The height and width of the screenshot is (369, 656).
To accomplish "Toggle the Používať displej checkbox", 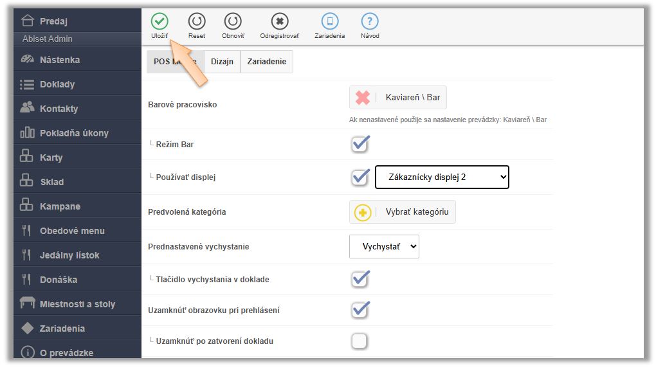I will tap(360, 177).
